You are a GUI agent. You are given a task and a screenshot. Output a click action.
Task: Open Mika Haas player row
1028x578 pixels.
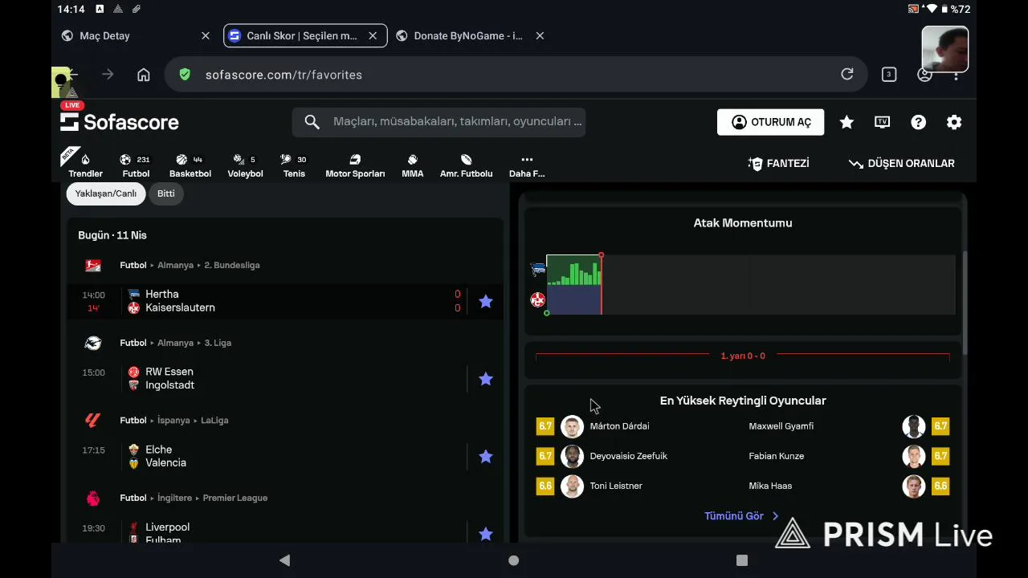[849, 486]
